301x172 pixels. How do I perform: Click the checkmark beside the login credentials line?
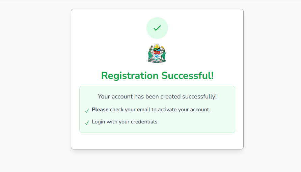pos(87,123)
